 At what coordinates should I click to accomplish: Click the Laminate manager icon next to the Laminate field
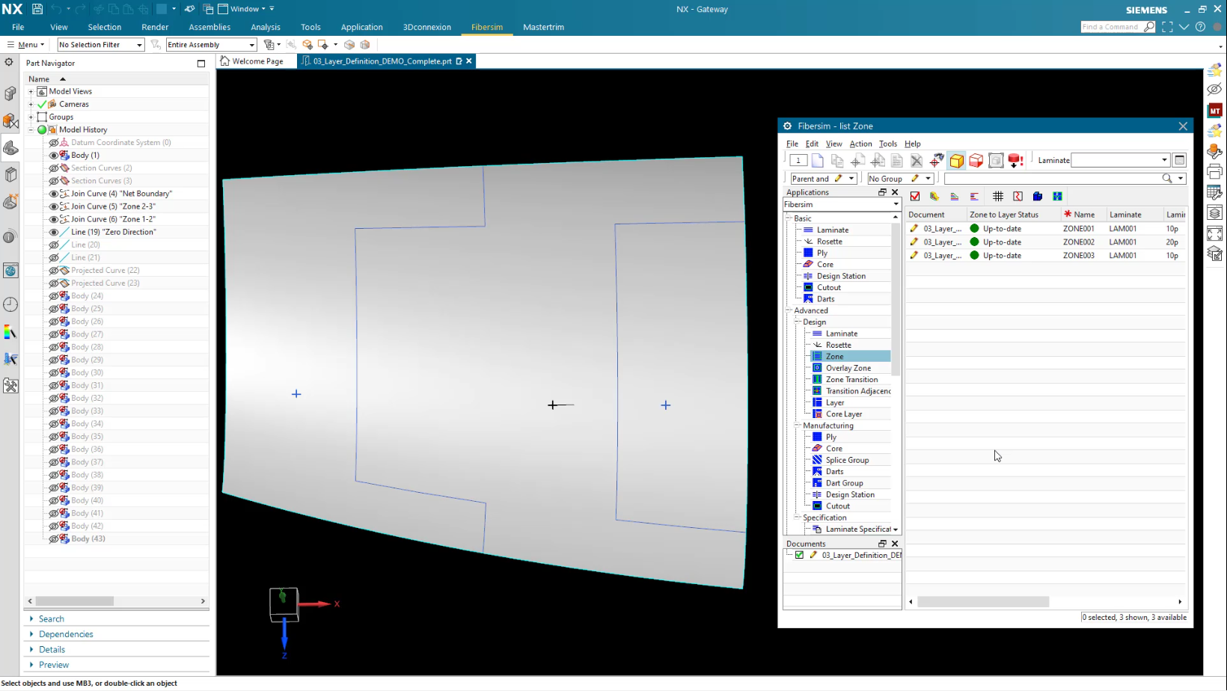click(1180, 160)
